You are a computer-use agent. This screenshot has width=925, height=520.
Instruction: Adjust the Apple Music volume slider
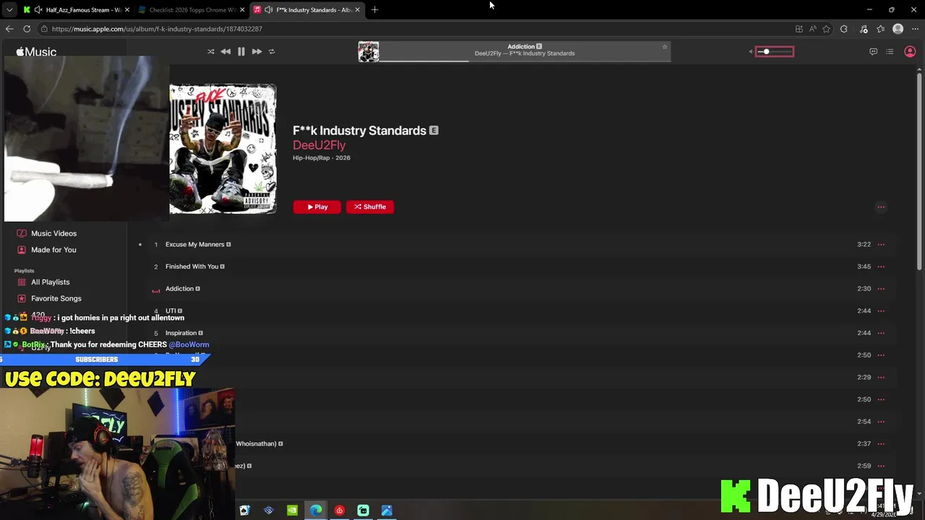pyautogui.click(x=774, y=51)
